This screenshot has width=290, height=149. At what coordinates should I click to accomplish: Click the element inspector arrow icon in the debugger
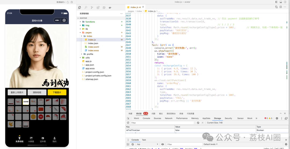pyautogui.click(x=128, y=118)
